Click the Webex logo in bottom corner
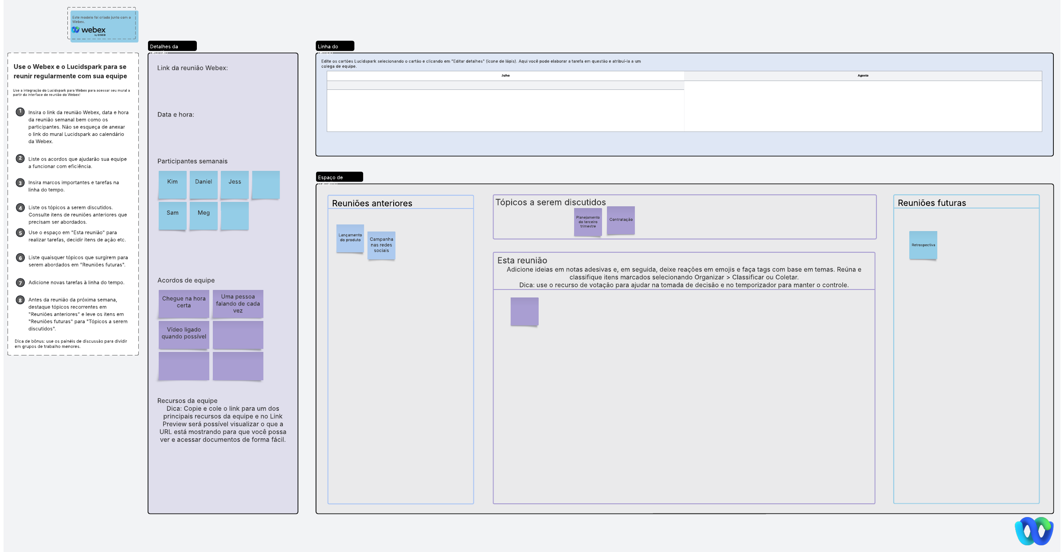This screenshot has width=1064, height=552. coord(1034,531)
